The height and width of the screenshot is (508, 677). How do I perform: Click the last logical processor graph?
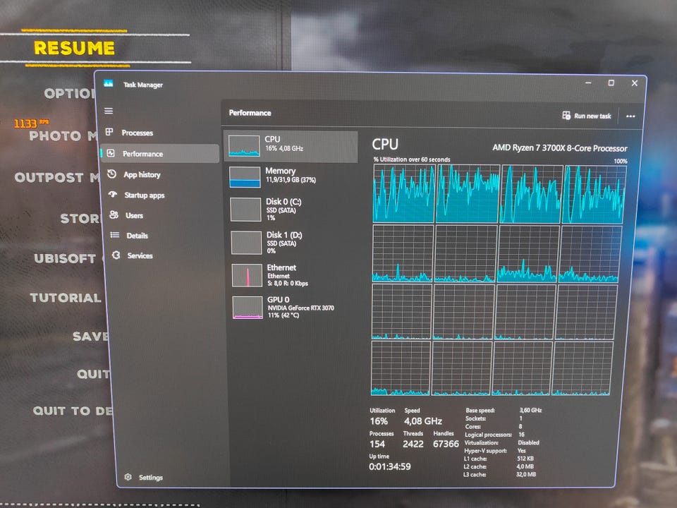[582, 368]
